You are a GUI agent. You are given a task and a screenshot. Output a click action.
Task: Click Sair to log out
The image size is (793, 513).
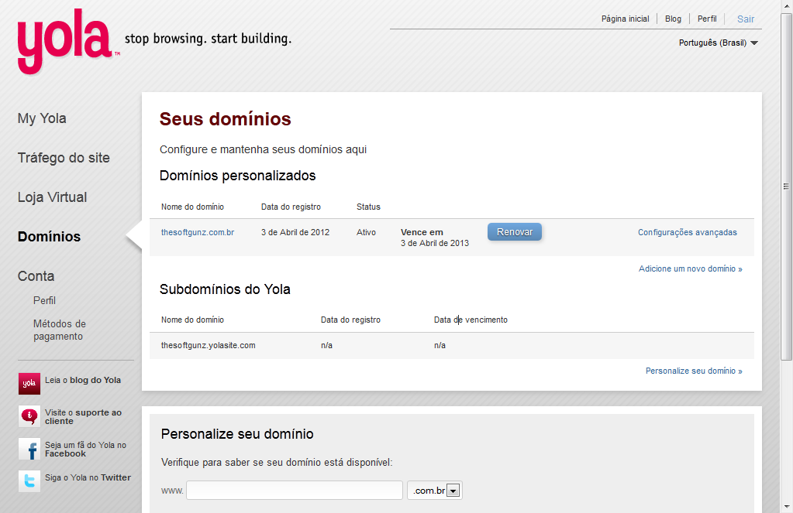tap(746, 19)
